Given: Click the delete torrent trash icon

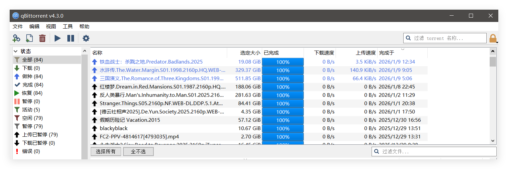Looking at the screenshot, I should point(42,38).
